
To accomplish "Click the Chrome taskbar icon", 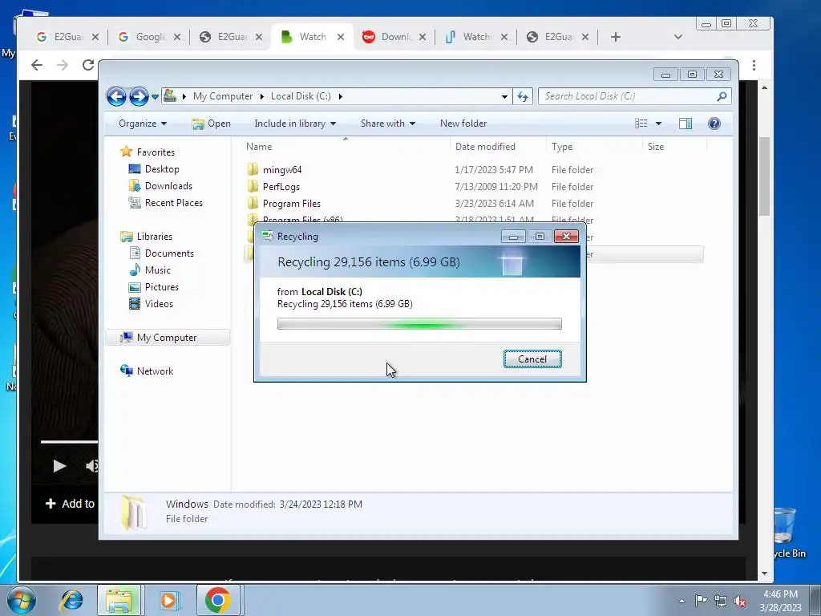I will pos(218,600).
